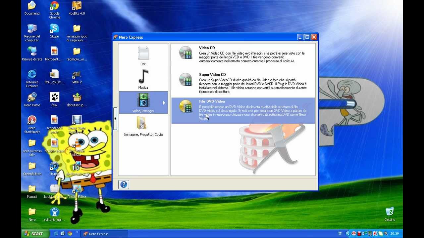Open the Nero folder on desktop
The image size is (424, 238).
coord(32,214)
